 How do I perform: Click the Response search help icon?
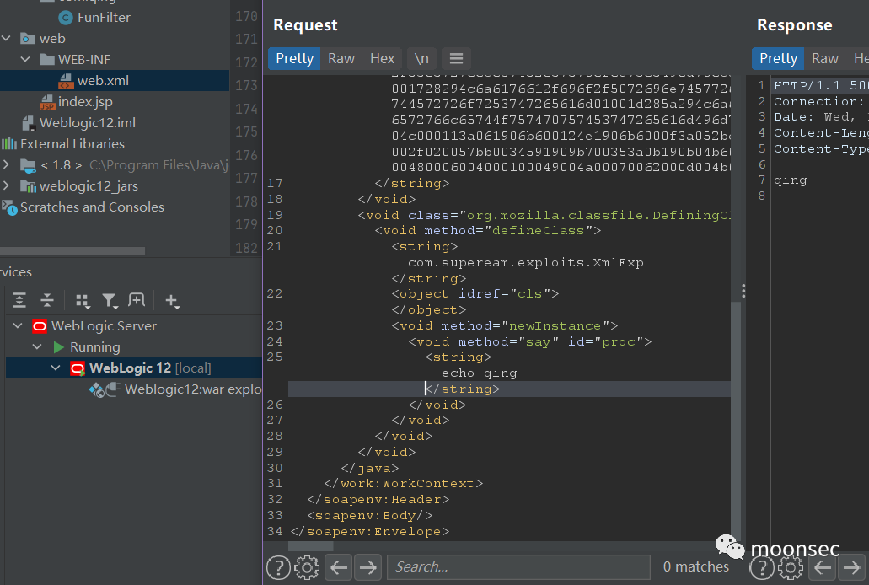tap(762, 567)
